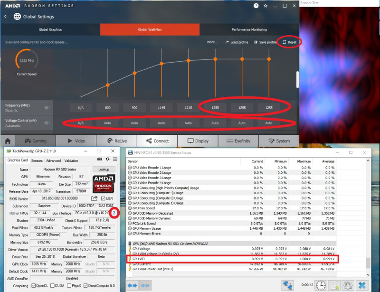The width and height of the screenshot is (380, 292).
Task: Open the System section
Action: click(279, 141)
